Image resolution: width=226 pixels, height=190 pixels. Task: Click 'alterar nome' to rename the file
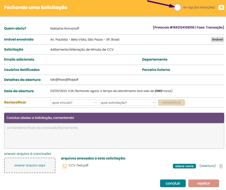pos(184,166)
